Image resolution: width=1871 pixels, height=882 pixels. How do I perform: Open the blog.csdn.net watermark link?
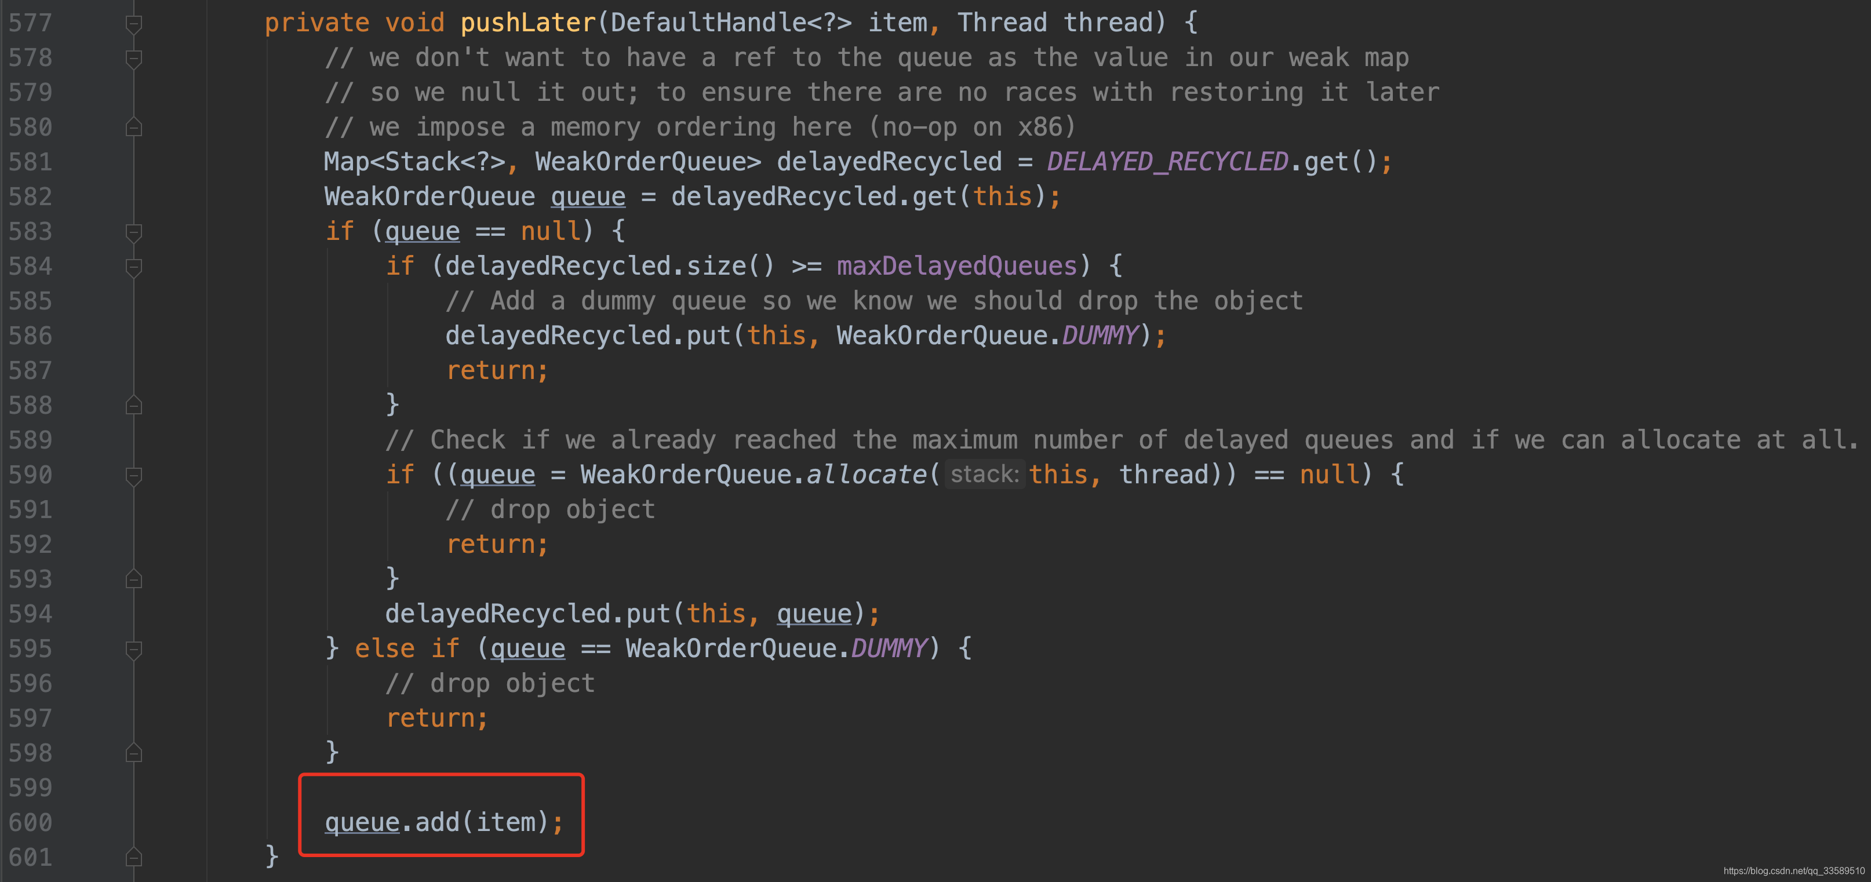1793,870
